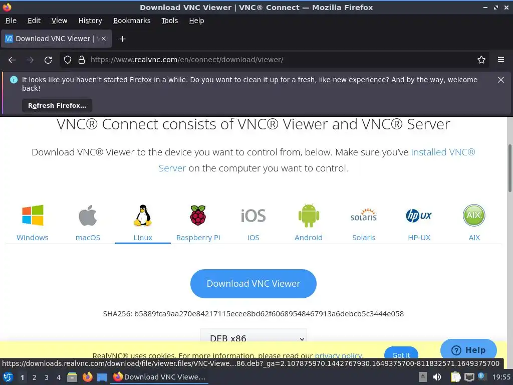Click the blue show-desktop taskbar icon
Image resolution: width=513 pixels, height=385 pixels.
coord(102,377)
